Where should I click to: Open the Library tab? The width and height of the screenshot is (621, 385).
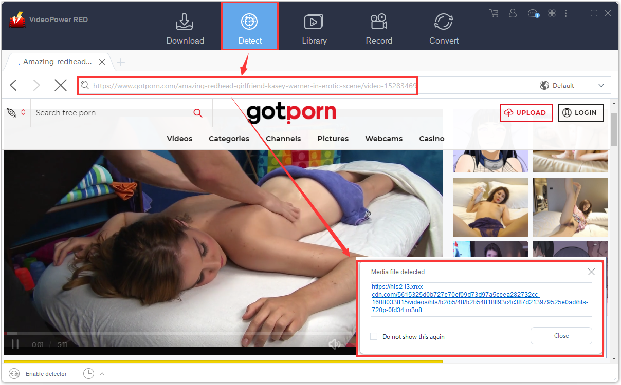tap(314, 29)
